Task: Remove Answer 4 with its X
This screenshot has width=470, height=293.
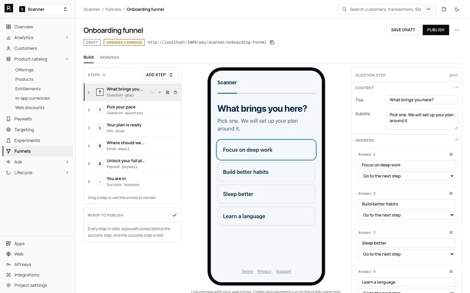Action: click(451, 272)
